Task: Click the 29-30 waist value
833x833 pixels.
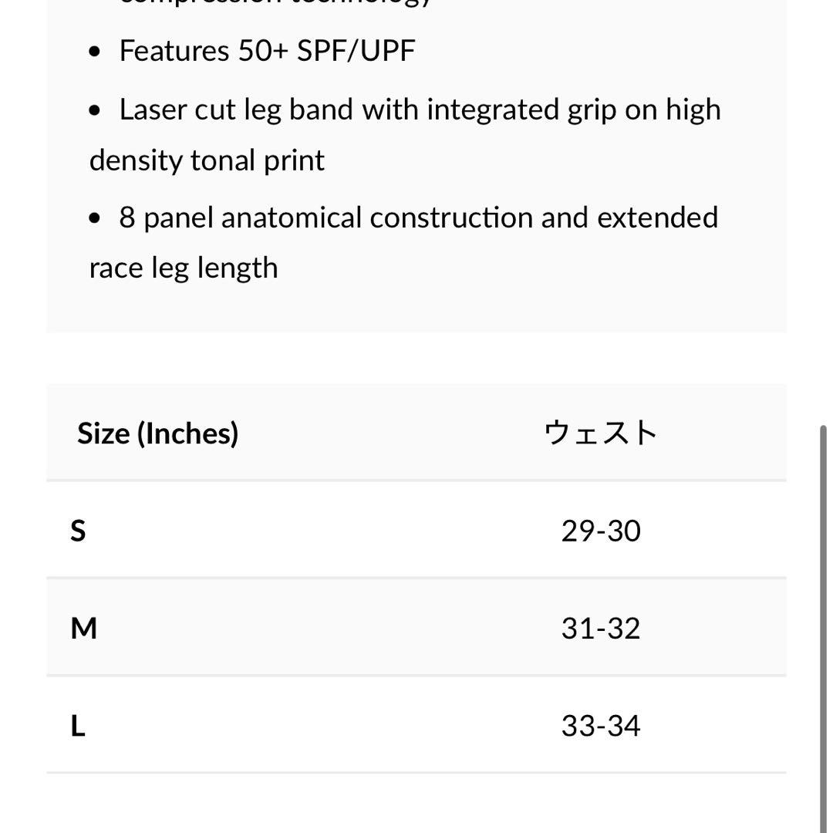Action: pos(601,531)
